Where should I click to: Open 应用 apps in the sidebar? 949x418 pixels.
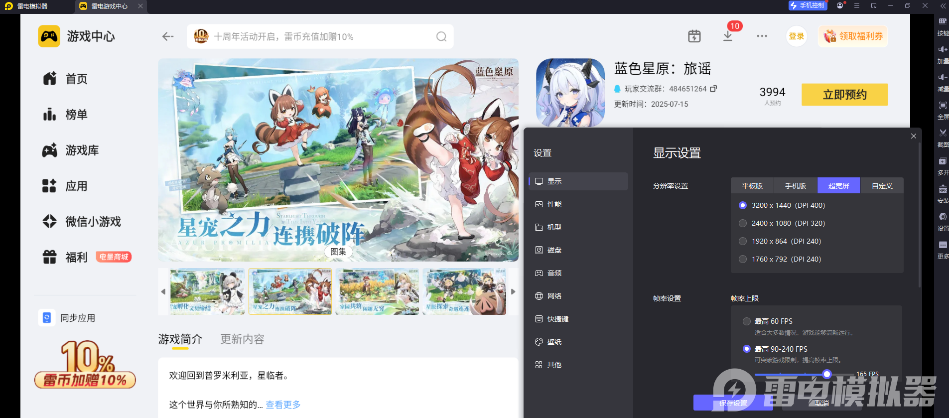point(65,186)
